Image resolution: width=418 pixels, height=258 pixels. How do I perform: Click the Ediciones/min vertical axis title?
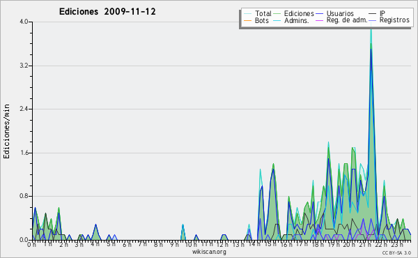click(x=6, y=131)
